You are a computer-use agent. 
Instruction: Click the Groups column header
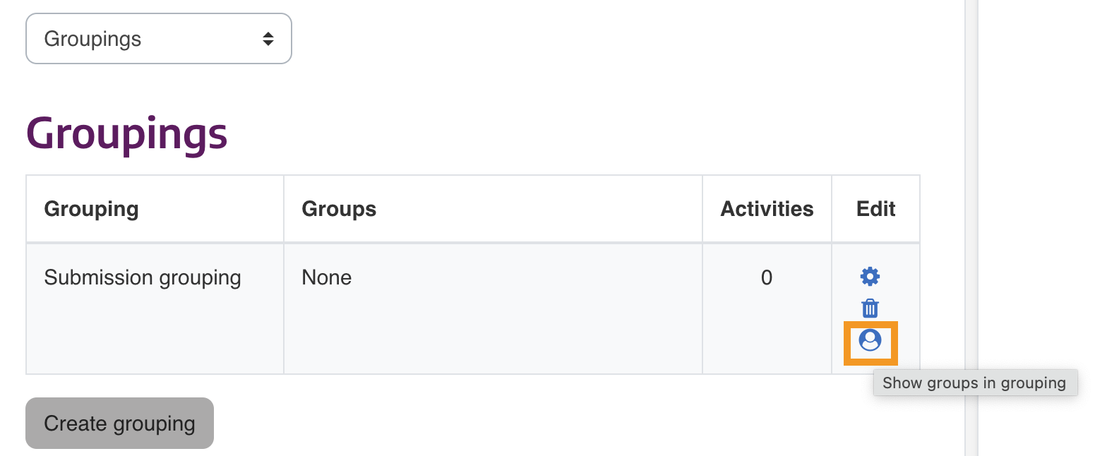pyautogui.click(x=339, y=208)
